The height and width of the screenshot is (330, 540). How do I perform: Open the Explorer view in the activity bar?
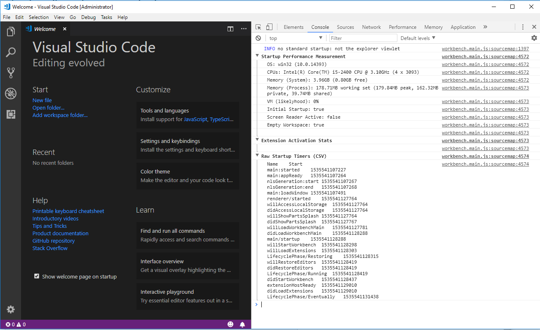tap(11, 31)
